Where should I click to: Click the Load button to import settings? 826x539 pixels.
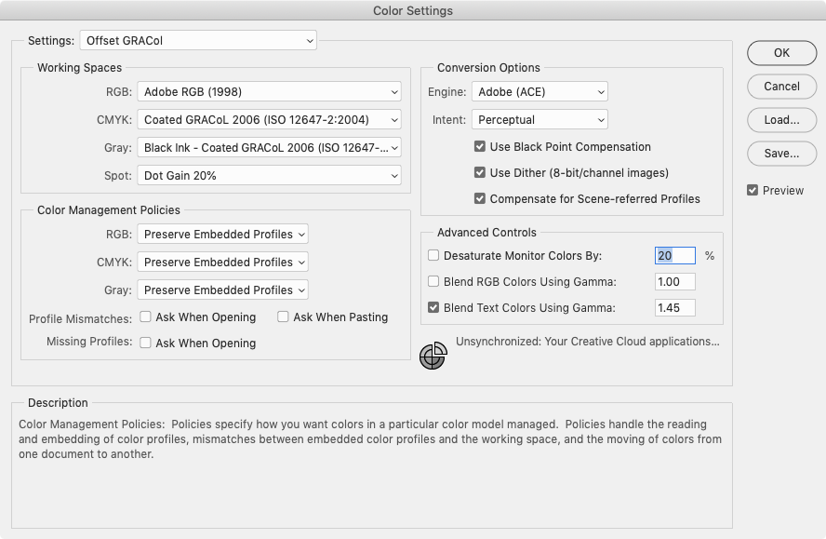(x=781, y=120)
